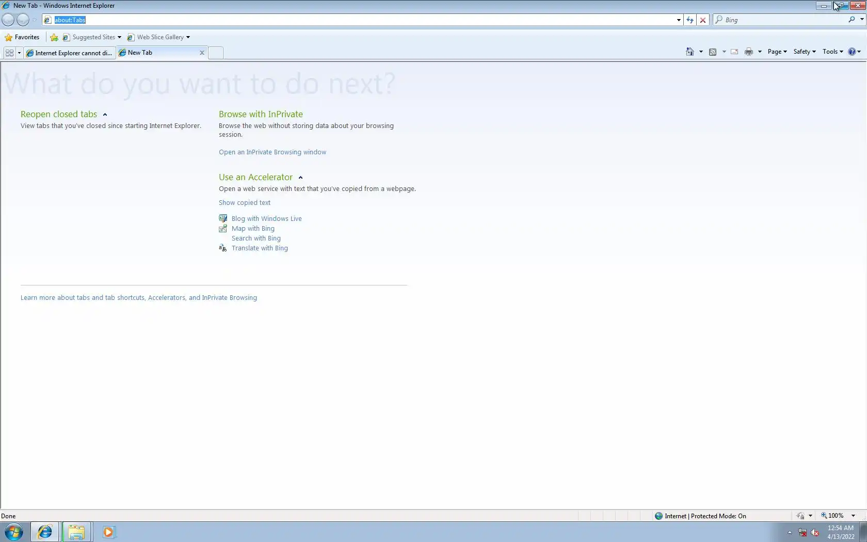Image resolution: width=867 pixels, height=542 pixels.
Task: Click the address bar showing about:Tabs
Action: (x=359, y=20)
